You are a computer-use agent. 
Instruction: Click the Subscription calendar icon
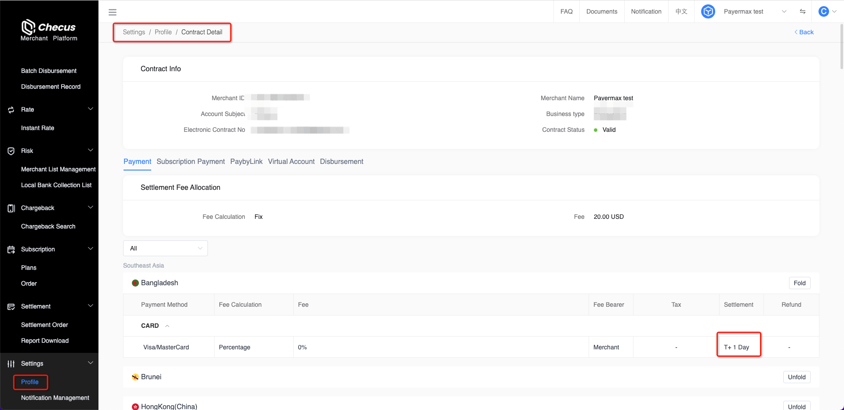tap(11, 250)
